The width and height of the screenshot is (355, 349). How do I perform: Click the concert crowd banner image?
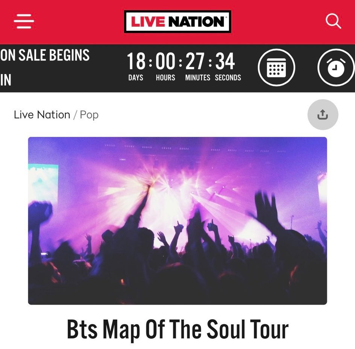click(x=177, y=221)
